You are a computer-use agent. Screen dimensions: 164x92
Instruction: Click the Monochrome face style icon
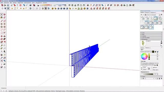tap(49, 8)
